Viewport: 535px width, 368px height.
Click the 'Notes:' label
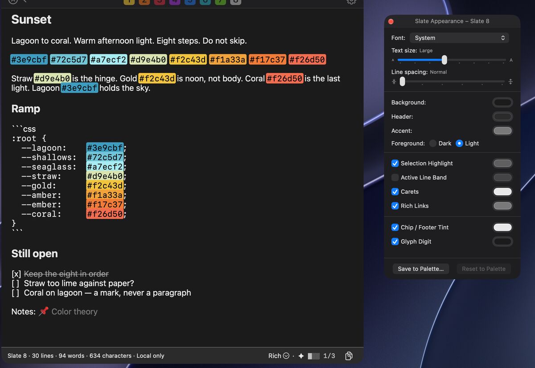click(x=24, y=311)
